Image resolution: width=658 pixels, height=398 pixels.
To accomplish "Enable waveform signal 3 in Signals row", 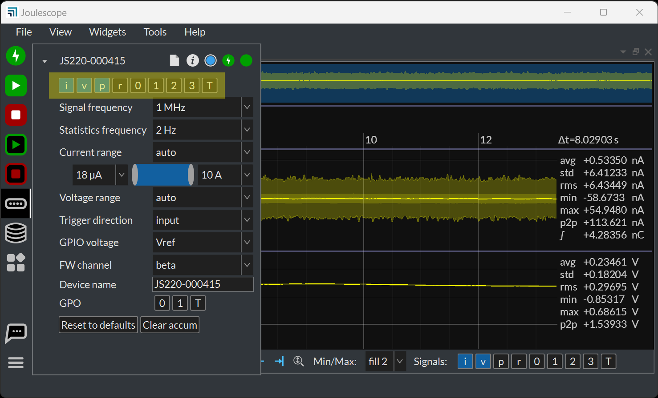I will [x=591, y=362].
